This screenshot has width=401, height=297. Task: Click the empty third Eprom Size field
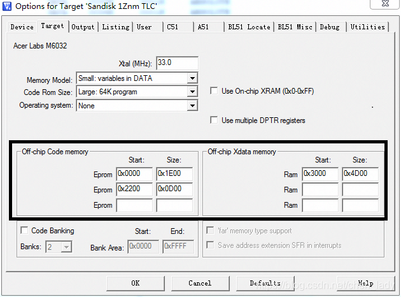(x=174, y=205)
